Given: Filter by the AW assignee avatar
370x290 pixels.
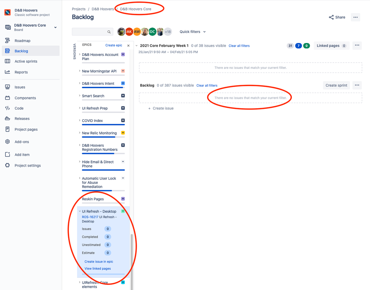Looking at the screenshot, I should (x=137, y=31).
